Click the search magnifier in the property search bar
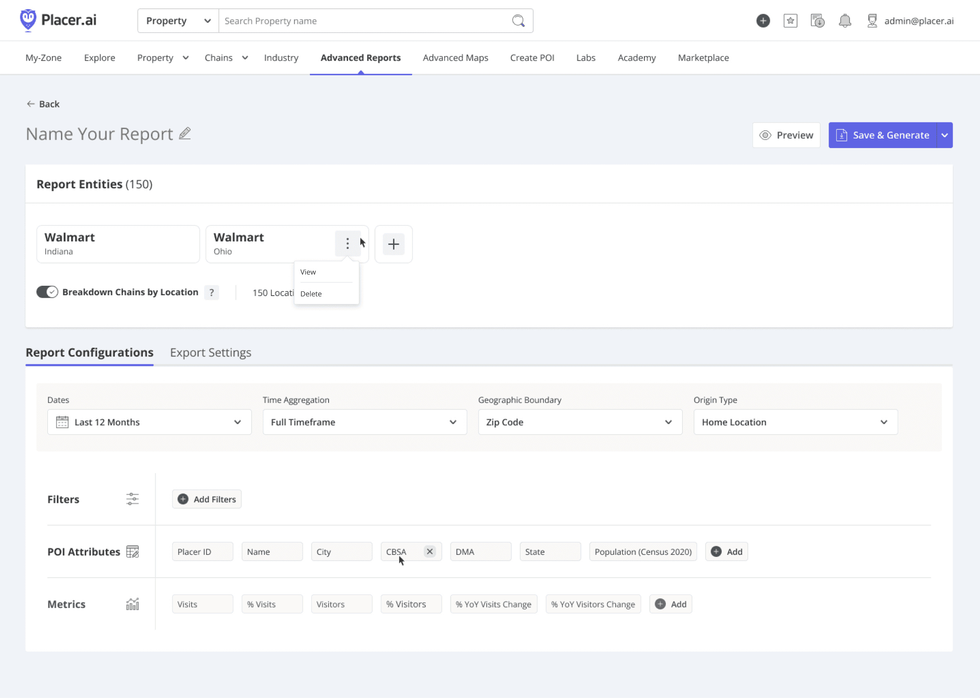Screen dimensions: 980x698 tap(518, 20)
